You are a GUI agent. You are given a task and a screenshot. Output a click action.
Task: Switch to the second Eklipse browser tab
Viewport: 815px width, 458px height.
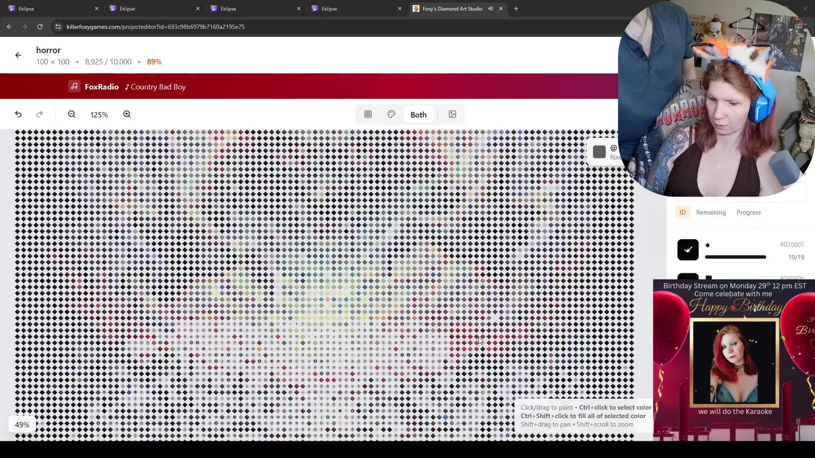pos(153,9)
